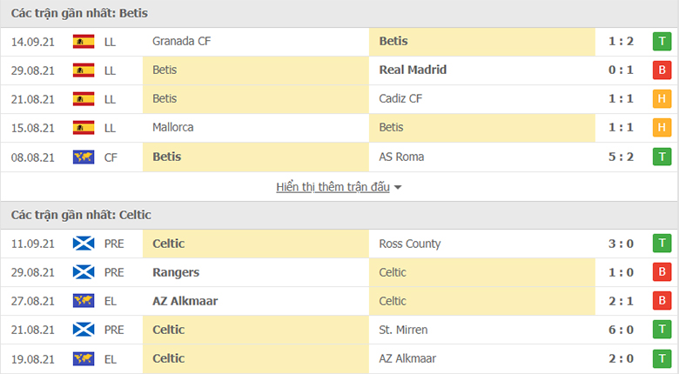Click Scotland flag in Rangers vs Celtic row
This screenshot has width=679, height=374.
84,272
